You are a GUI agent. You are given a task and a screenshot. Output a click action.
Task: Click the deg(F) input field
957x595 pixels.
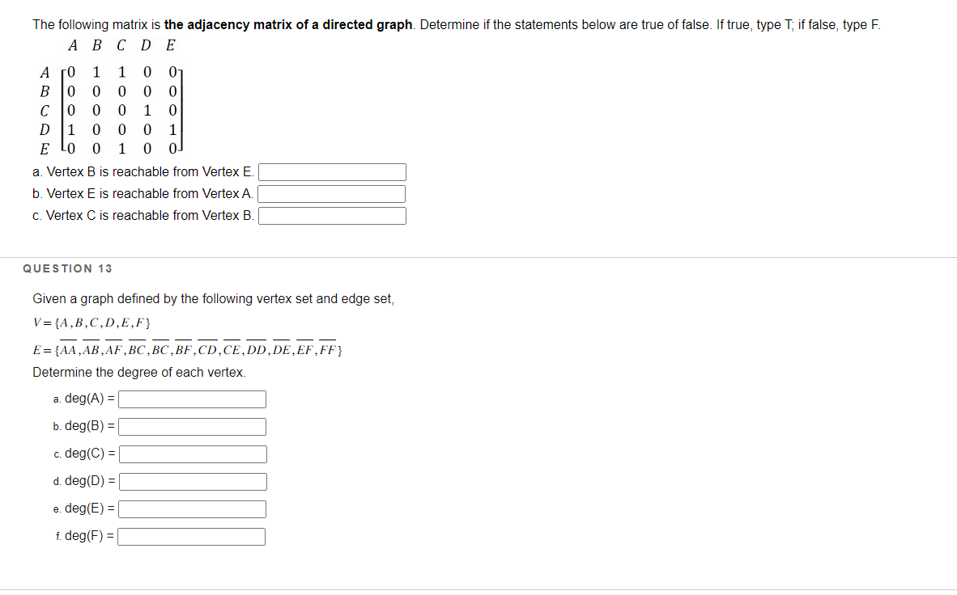pyautogui.click(x=190, y=536)
